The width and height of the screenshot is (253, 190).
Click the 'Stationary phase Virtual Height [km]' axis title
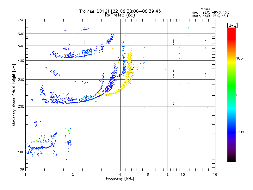(x=14, y=95)
